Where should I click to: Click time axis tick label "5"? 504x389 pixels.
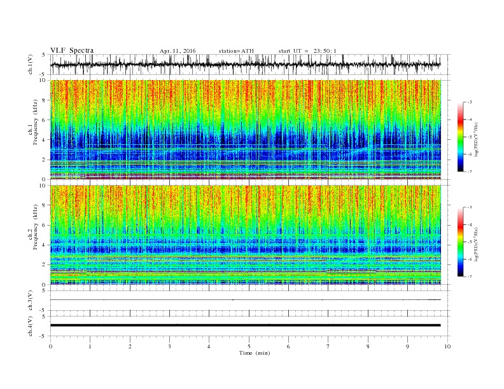pyautogui.click(x=249, y=346)
